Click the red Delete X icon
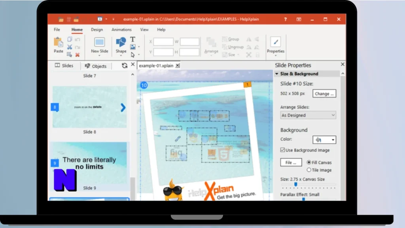 [77, 55]
